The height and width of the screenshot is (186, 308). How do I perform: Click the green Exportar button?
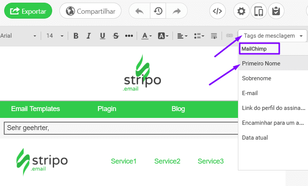[28, 11]
